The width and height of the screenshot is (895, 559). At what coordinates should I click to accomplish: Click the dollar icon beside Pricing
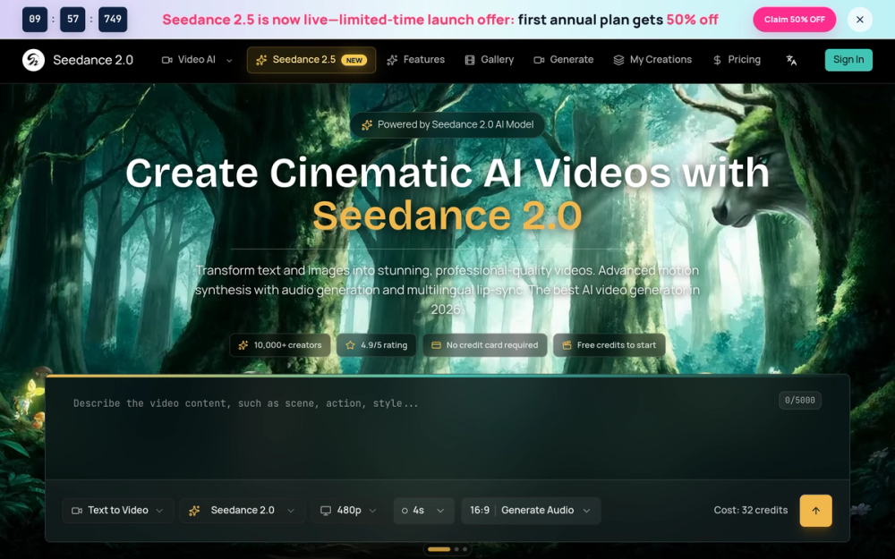pos(718,60)
